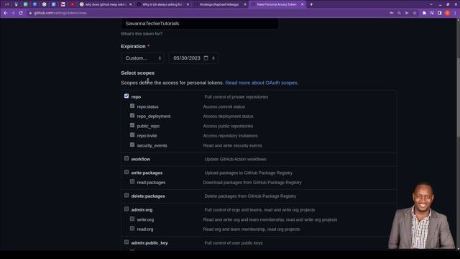Screen dimensions: 460x259
Task: Toggle the security_events checkbox
Action: pyautogui.click(x=132, y=145)
